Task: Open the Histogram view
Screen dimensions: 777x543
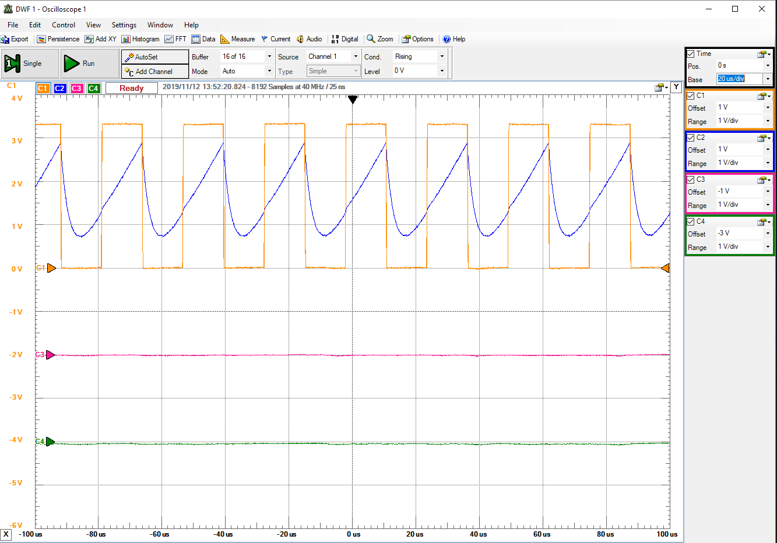Action: click(140, 39)
